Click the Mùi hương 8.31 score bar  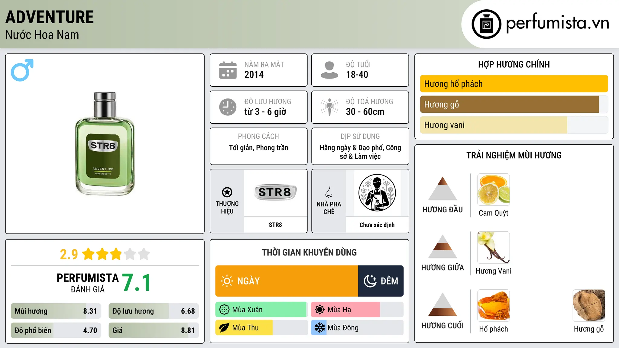pos(56,311)
